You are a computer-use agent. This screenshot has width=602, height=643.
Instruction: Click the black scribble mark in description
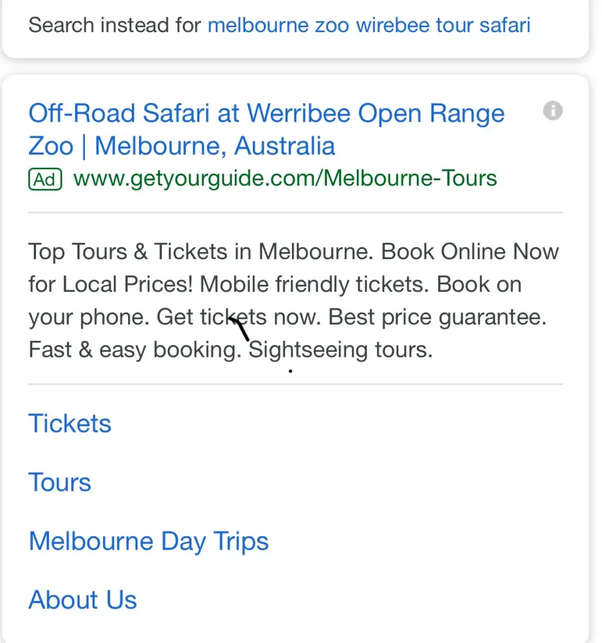click(239, 328)
